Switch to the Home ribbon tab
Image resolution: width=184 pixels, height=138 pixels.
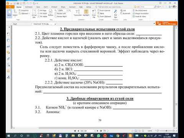pyautogui.click(x=19, y=7)
